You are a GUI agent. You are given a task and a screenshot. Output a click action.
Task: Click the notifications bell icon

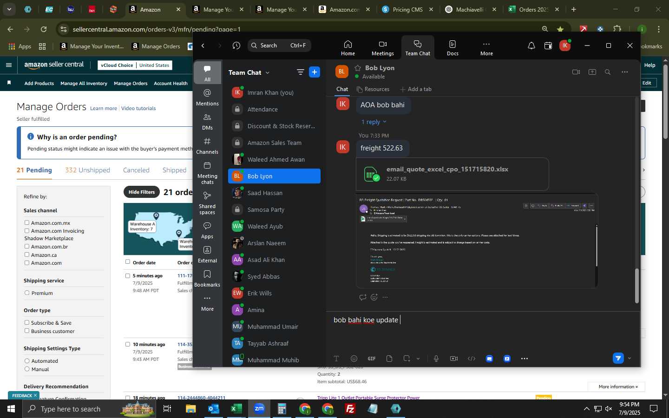(x=531, y=46)
